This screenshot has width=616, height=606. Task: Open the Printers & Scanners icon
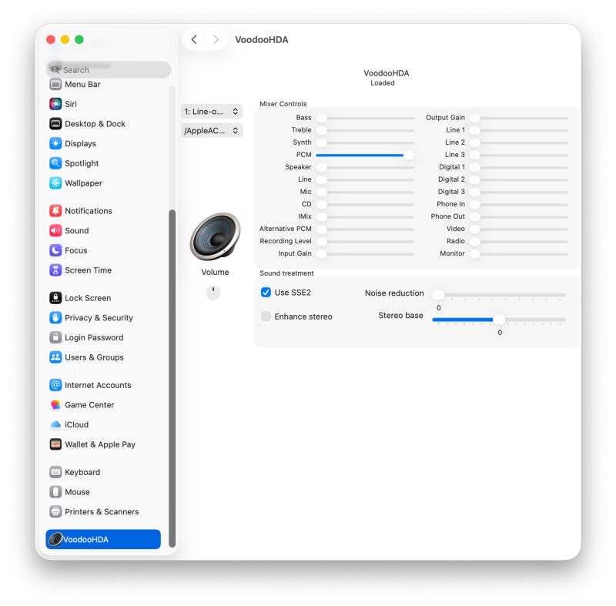(x=55, y=512)
